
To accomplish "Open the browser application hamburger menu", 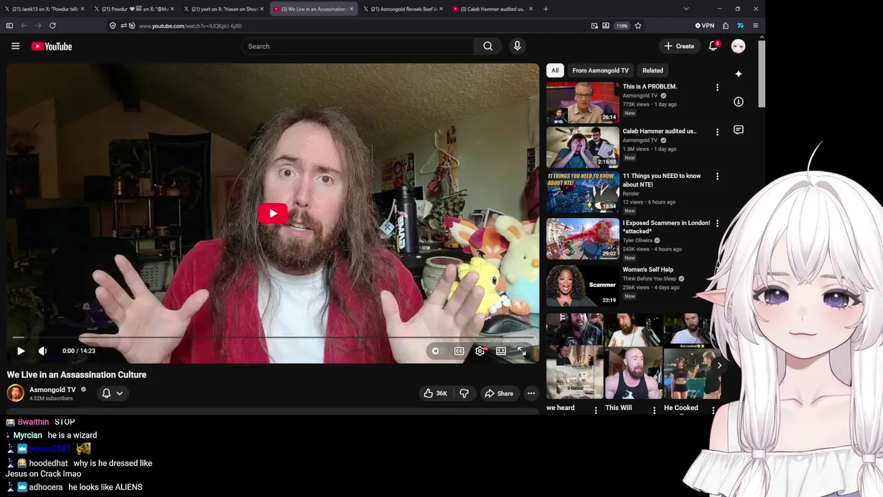I will [755, 26].
